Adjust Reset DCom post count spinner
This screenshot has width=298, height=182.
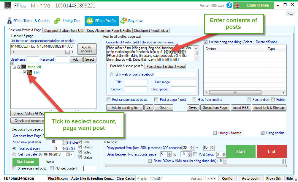(x=225, y=161)
